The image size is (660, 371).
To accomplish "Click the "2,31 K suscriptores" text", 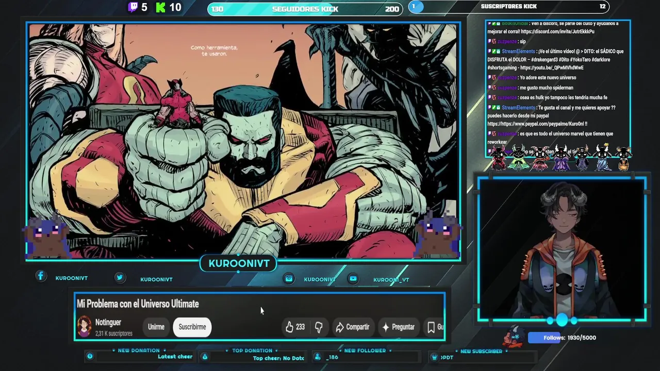I will click(x=114, y=333).
